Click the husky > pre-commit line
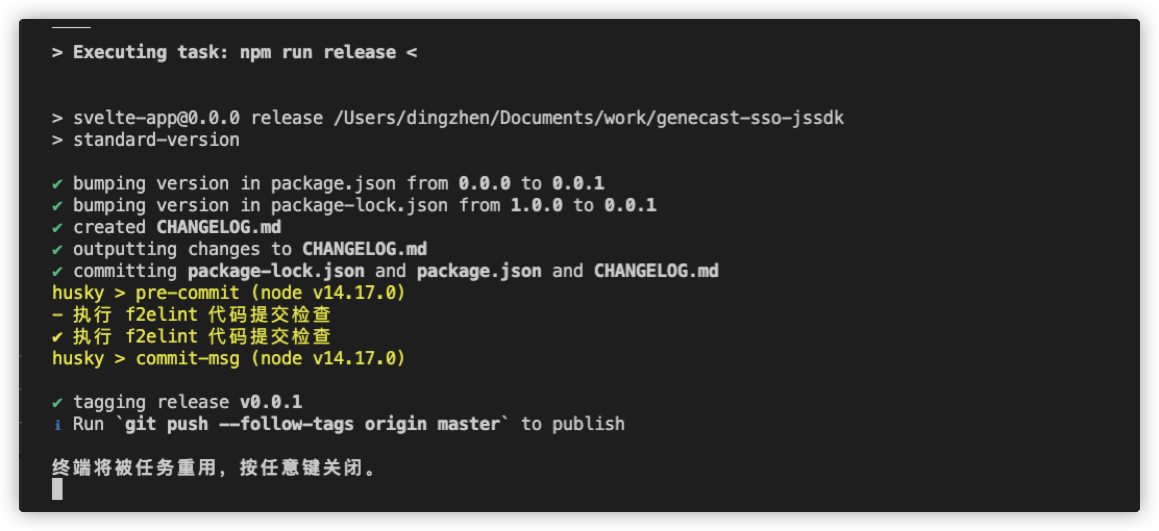This screenshot has width=1159, height=531. (229, 293)
